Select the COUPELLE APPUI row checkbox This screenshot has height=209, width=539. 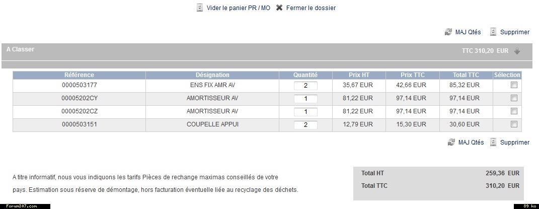[514, 124]
